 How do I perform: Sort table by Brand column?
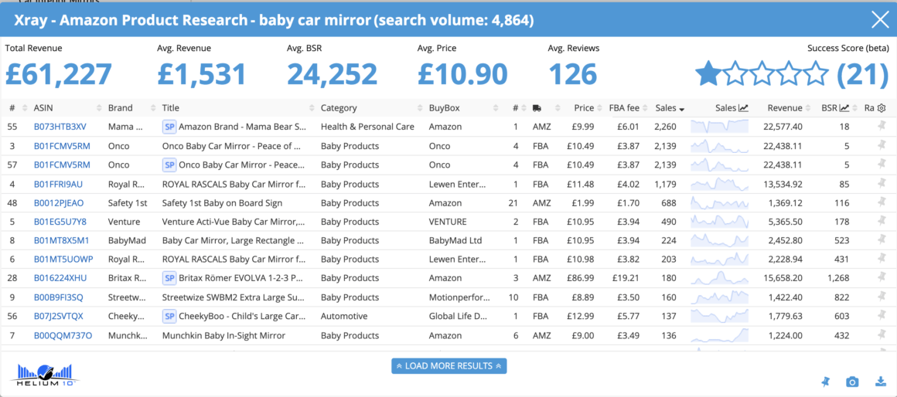click(120, 108)
